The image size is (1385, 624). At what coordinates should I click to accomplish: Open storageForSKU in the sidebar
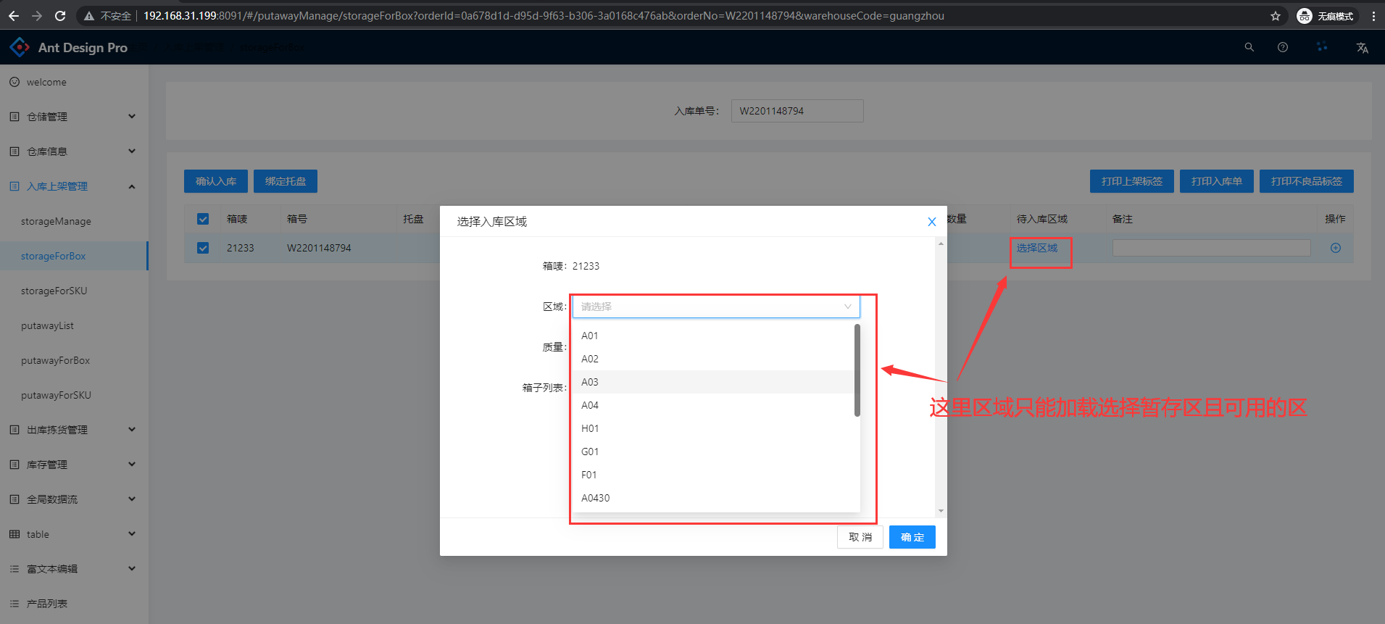(x=54, y=291)
